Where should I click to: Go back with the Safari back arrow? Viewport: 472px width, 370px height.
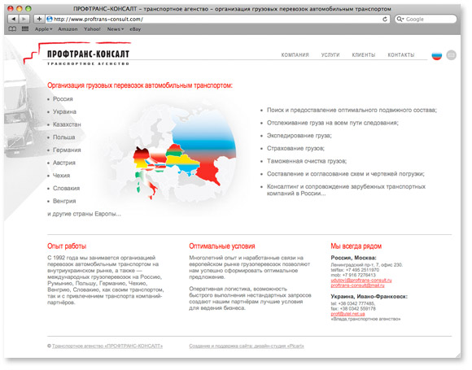tap(13, 19)
